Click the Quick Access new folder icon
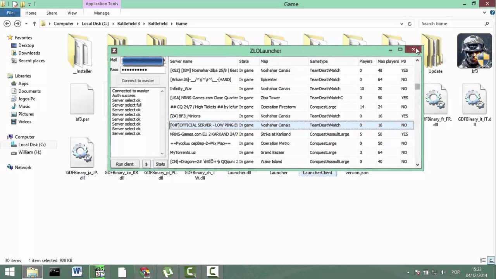496x279 pixels. pyautogui.click(x=23, y=4)
